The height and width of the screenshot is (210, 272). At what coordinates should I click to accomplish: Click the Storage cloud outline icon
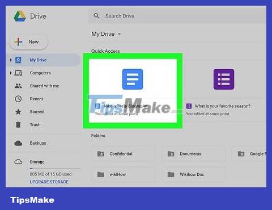coord(18,162)
